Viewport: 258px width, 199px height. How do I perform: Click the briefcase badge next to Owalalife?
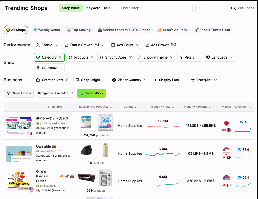coord(54,146)
